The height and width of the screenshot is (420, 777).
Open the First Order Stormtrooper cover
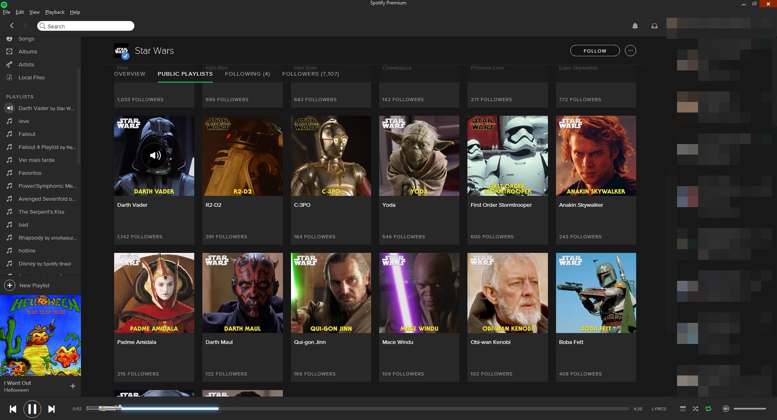(507, 156)
